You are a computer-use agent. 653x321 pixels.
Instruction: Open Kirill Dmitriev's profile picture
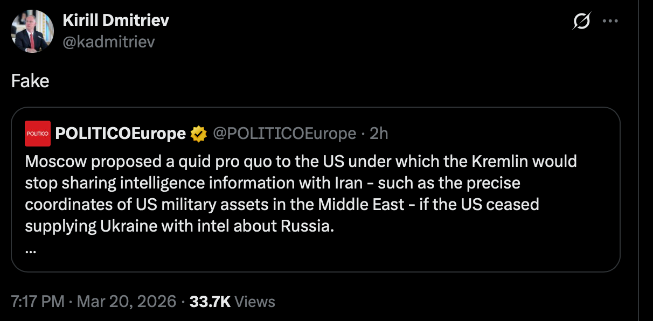click(x=32, y=31)
